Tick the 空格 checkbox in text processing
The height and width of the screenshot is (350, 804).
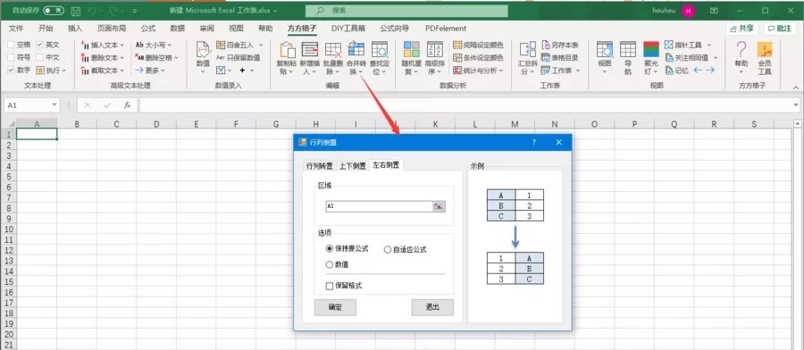(x=11, y=46)
